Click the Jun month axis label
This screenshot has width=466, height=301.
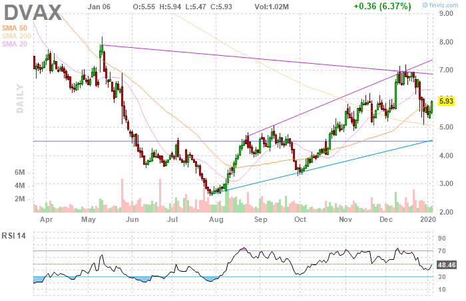click(x=132, y=219)
